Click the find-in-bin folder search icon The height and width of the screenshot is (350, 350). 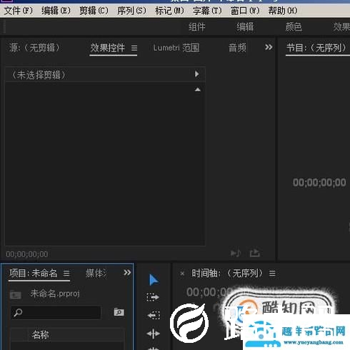coord(119,312)
